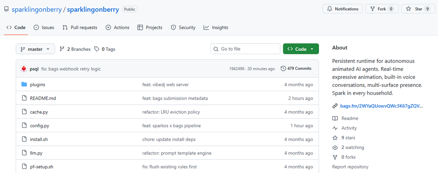Open the pf-setup.sh file
This screenshot has height=173, width=438.
tap(42, 167)
